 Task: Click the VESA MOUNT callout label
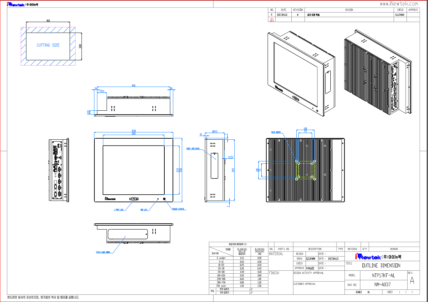click(x=276, y=132)
